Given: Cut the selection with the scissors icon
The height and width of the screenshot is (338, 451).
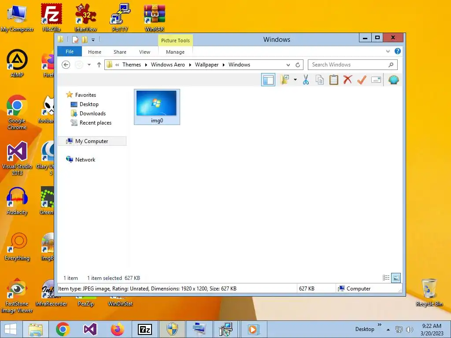Looking at the screenshot, I should [306, 80].
